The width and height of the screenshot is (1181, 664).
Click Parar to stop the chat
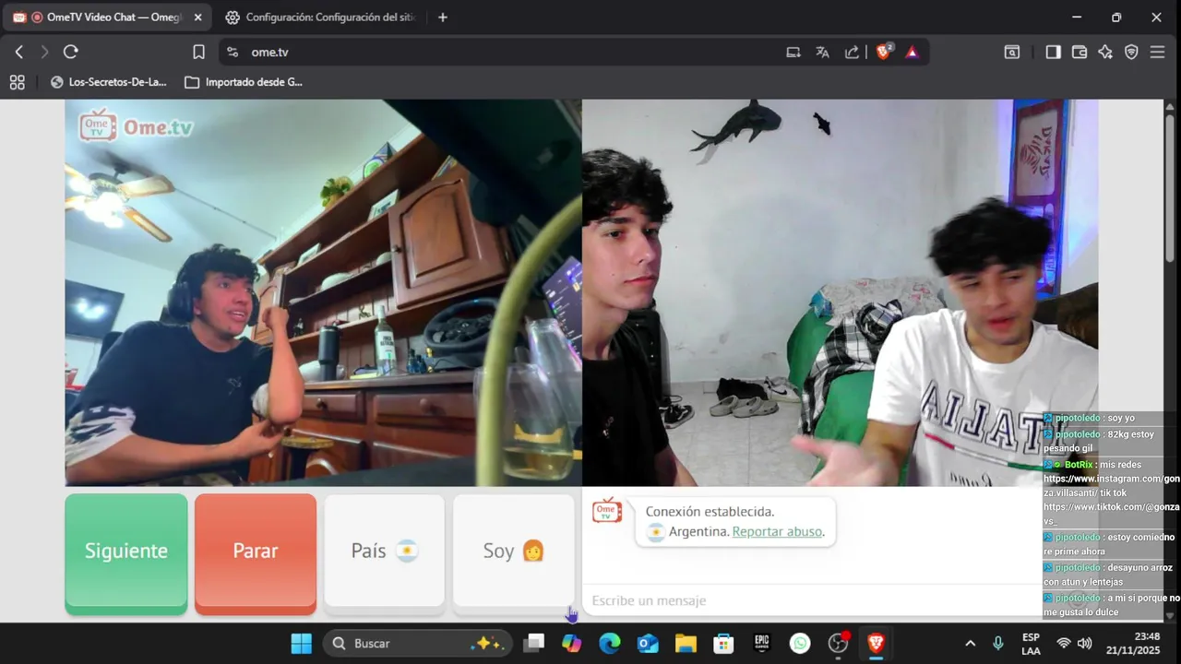point(256,553)
